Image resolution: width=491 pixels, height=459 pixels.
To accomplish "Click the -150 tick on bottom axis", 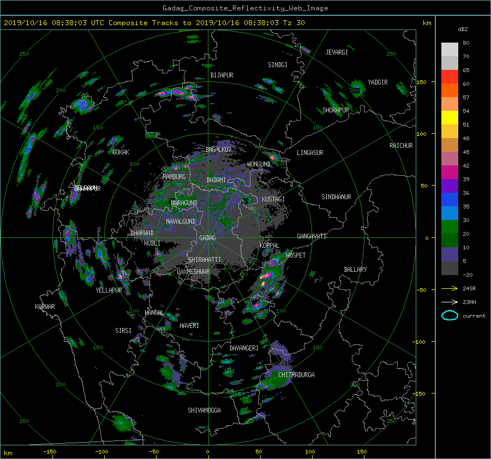I will pos(50,452).
